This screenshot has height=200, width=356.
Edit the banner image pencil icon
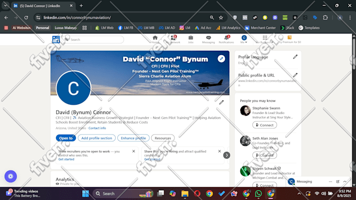point(221,59)
